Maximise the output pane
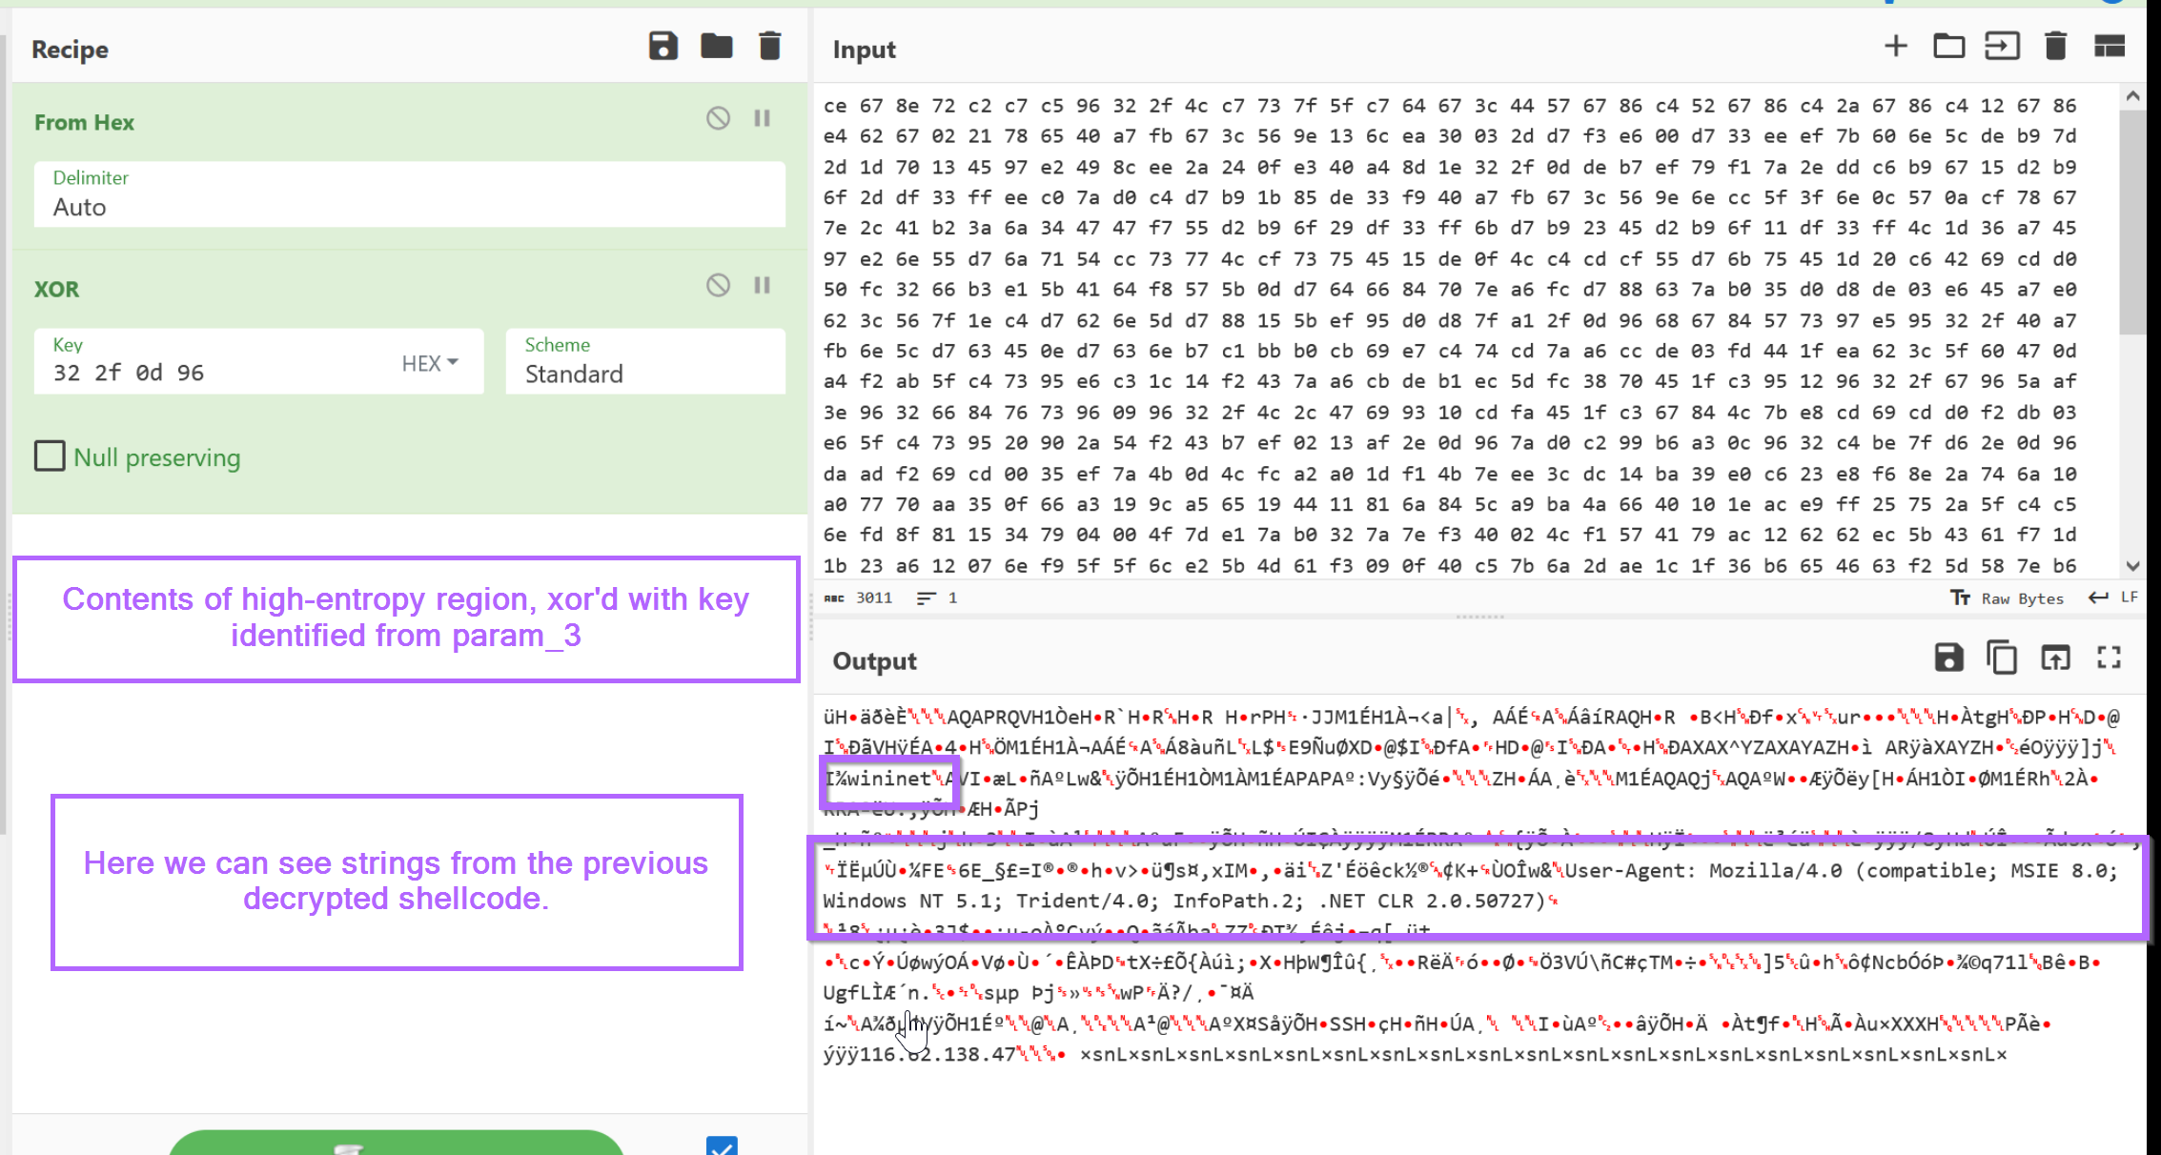The width and height of the screenshot is (2161, 1155). [2109, 658]
